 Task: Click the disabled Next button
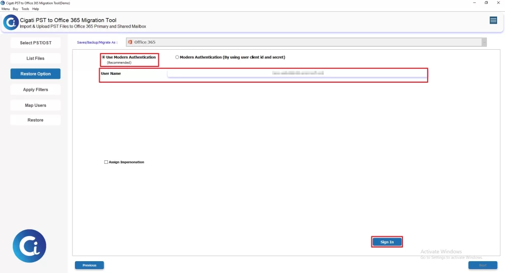[483, 265]
